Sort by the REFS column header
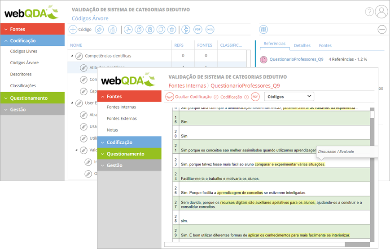 tap(179, 45)
